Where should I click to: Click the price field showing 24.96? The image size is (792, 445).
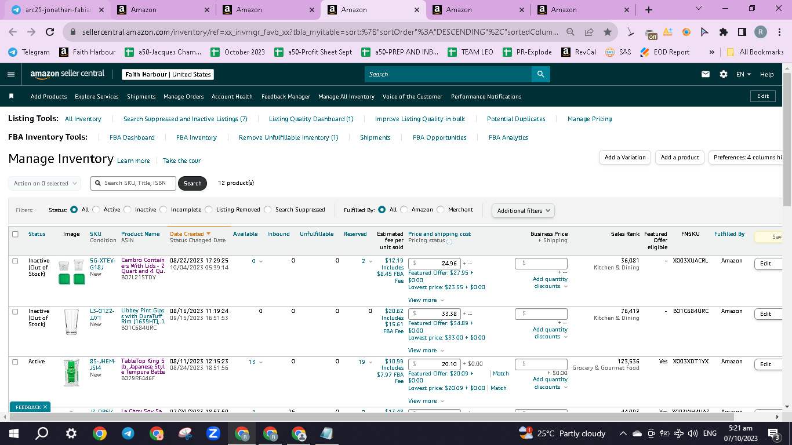coord(434,264)
